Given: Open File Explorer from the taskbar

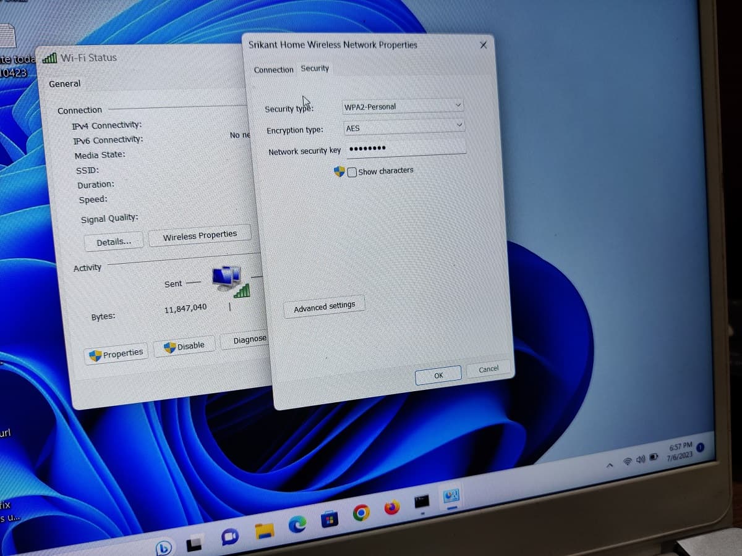Looking at the screenshot, I should click(264, 530).
